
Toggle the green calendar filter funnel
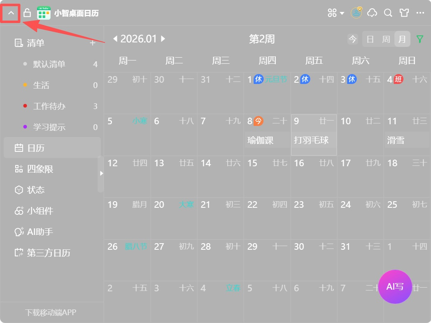419,39
